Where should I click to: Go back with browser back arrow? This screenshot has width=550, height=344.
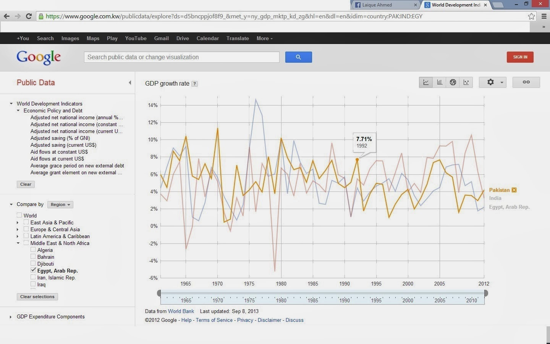pos(6,16)
